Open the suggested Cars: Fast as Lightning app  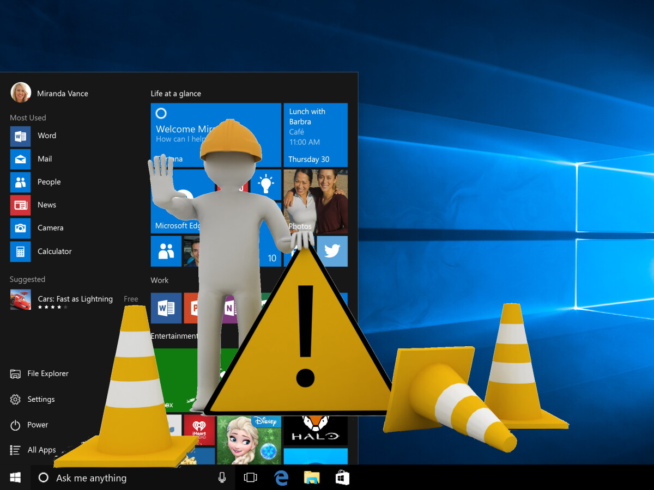(75, 299)
